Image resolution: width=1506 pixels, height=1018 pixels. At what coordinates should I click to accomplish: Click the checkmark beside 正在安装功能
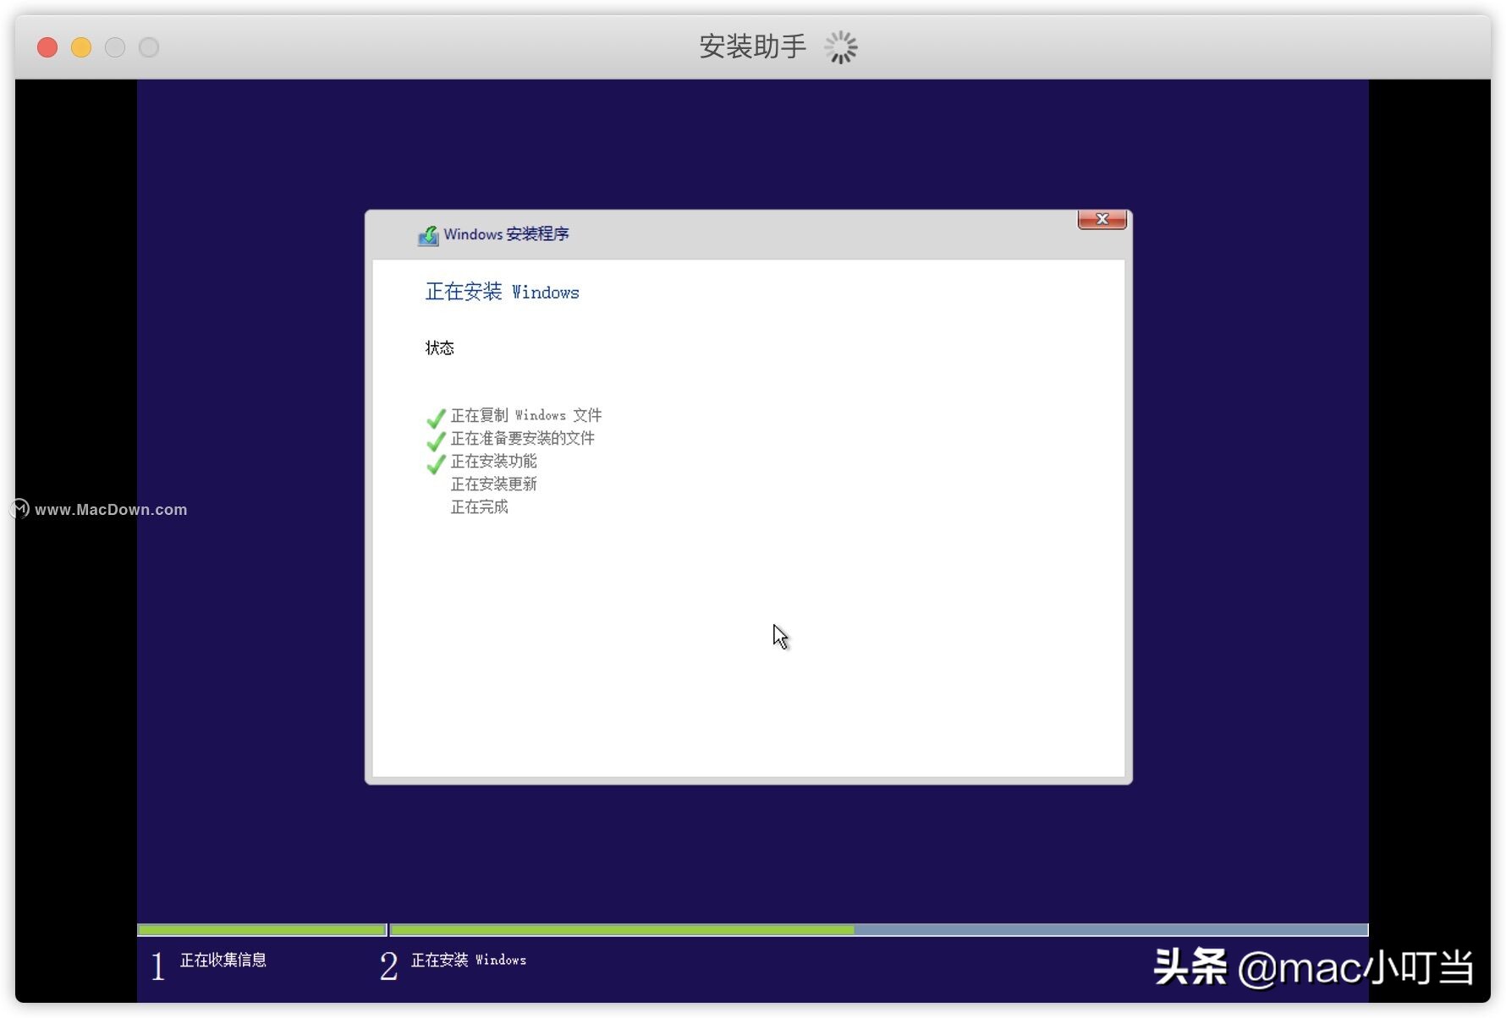435,464
